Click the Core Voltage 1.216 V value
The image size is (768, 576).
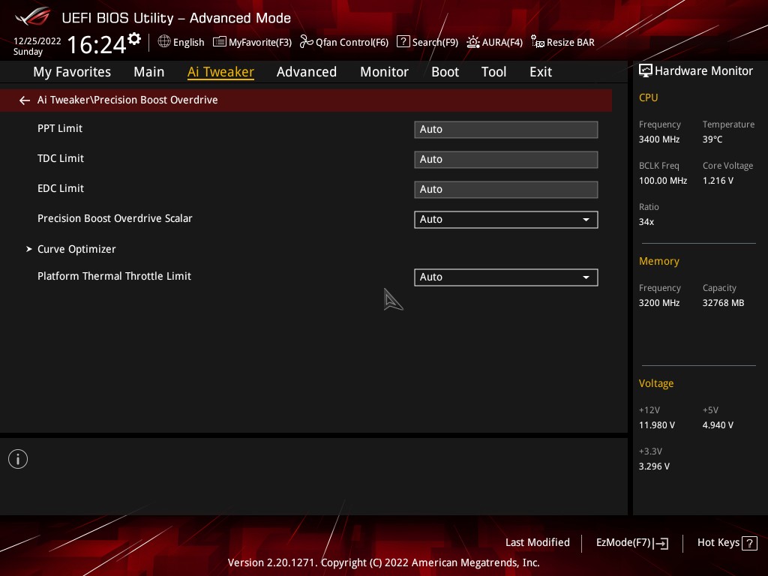[718, 181]
